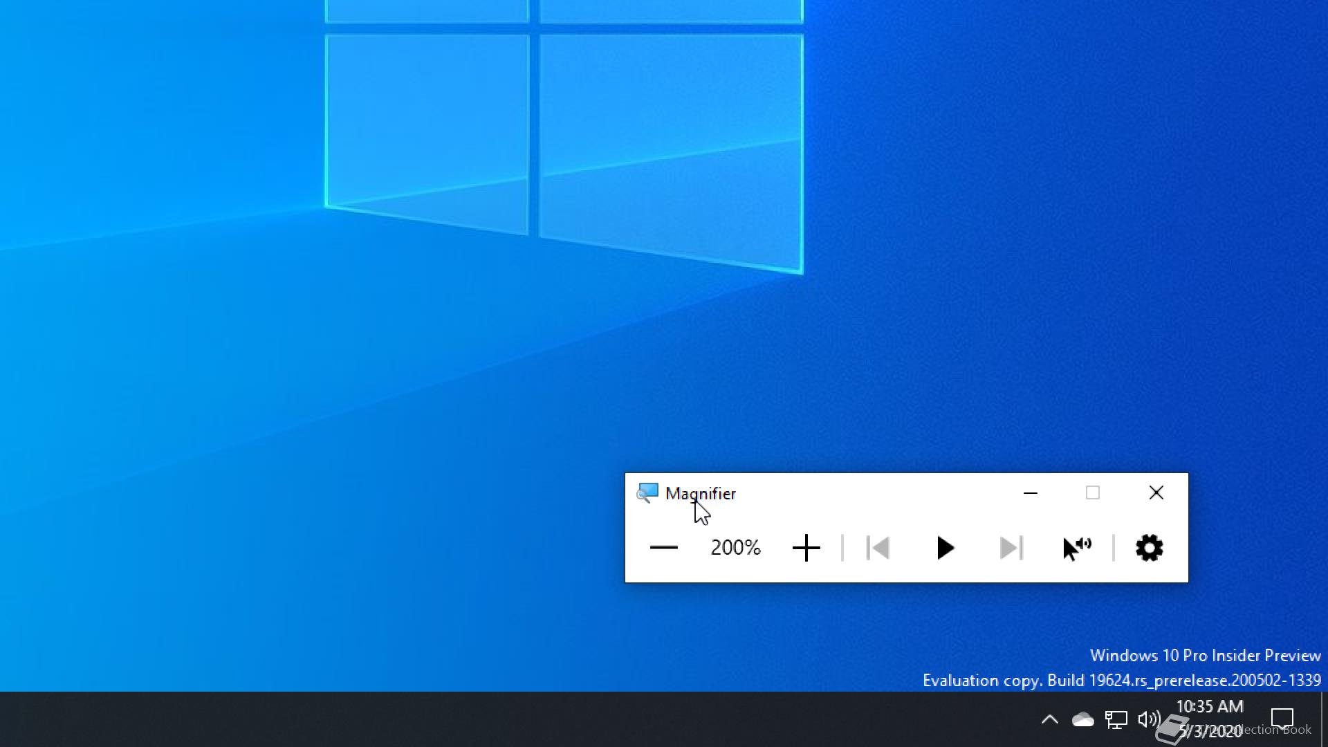Expand hidden system tray icons chevron
Image resolution: width=1328 pixels, height=747 pixels.
point(1049,719)
